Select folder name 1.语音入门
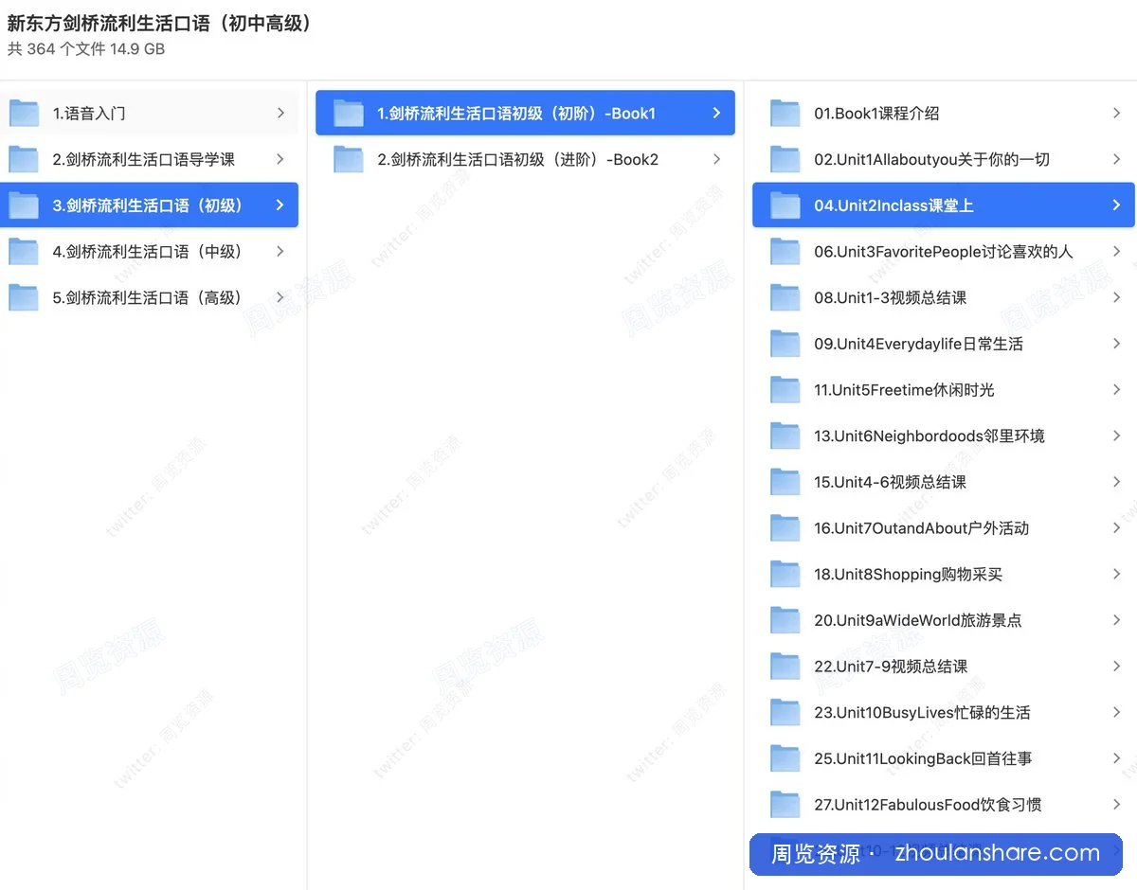This screenshot has height=890, width=1137. (89, 114)
